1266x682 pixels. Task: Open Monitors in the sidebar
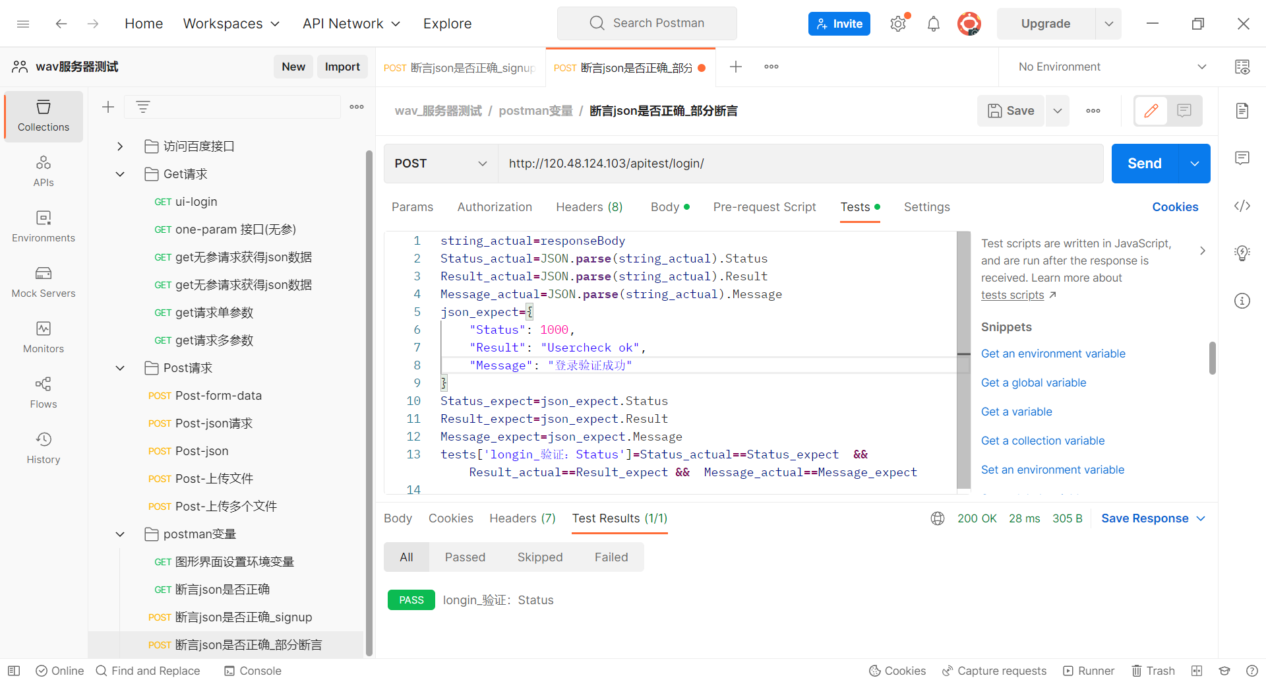coord(44,338)
